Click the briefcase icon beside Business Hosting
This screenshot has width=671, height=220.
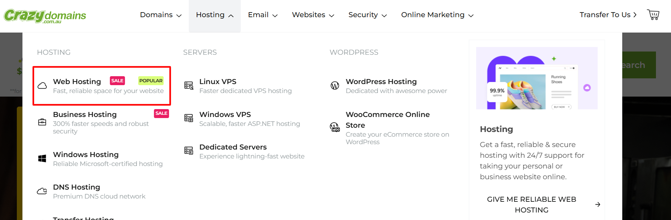pyautogui.click(x=42, y=122)
